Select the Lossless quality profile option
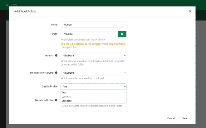 93,97
